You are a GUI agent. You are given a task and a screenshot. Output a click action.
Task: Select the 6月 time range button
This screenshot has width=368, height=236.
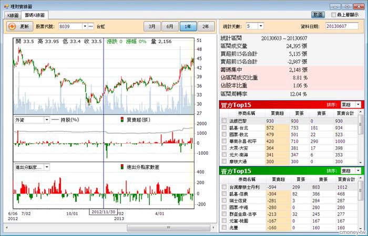click(170, 26)
